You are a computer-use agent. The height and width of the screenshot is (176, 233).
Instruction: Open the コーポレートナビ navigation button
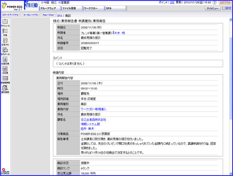[31, 15]
